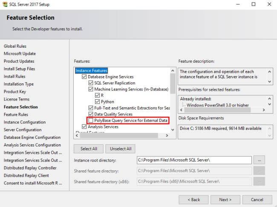The width and height of the screenshot is (277, 207).
Task: Select Feature Selection step in sidebar
Action: click(x=21, y=107)
